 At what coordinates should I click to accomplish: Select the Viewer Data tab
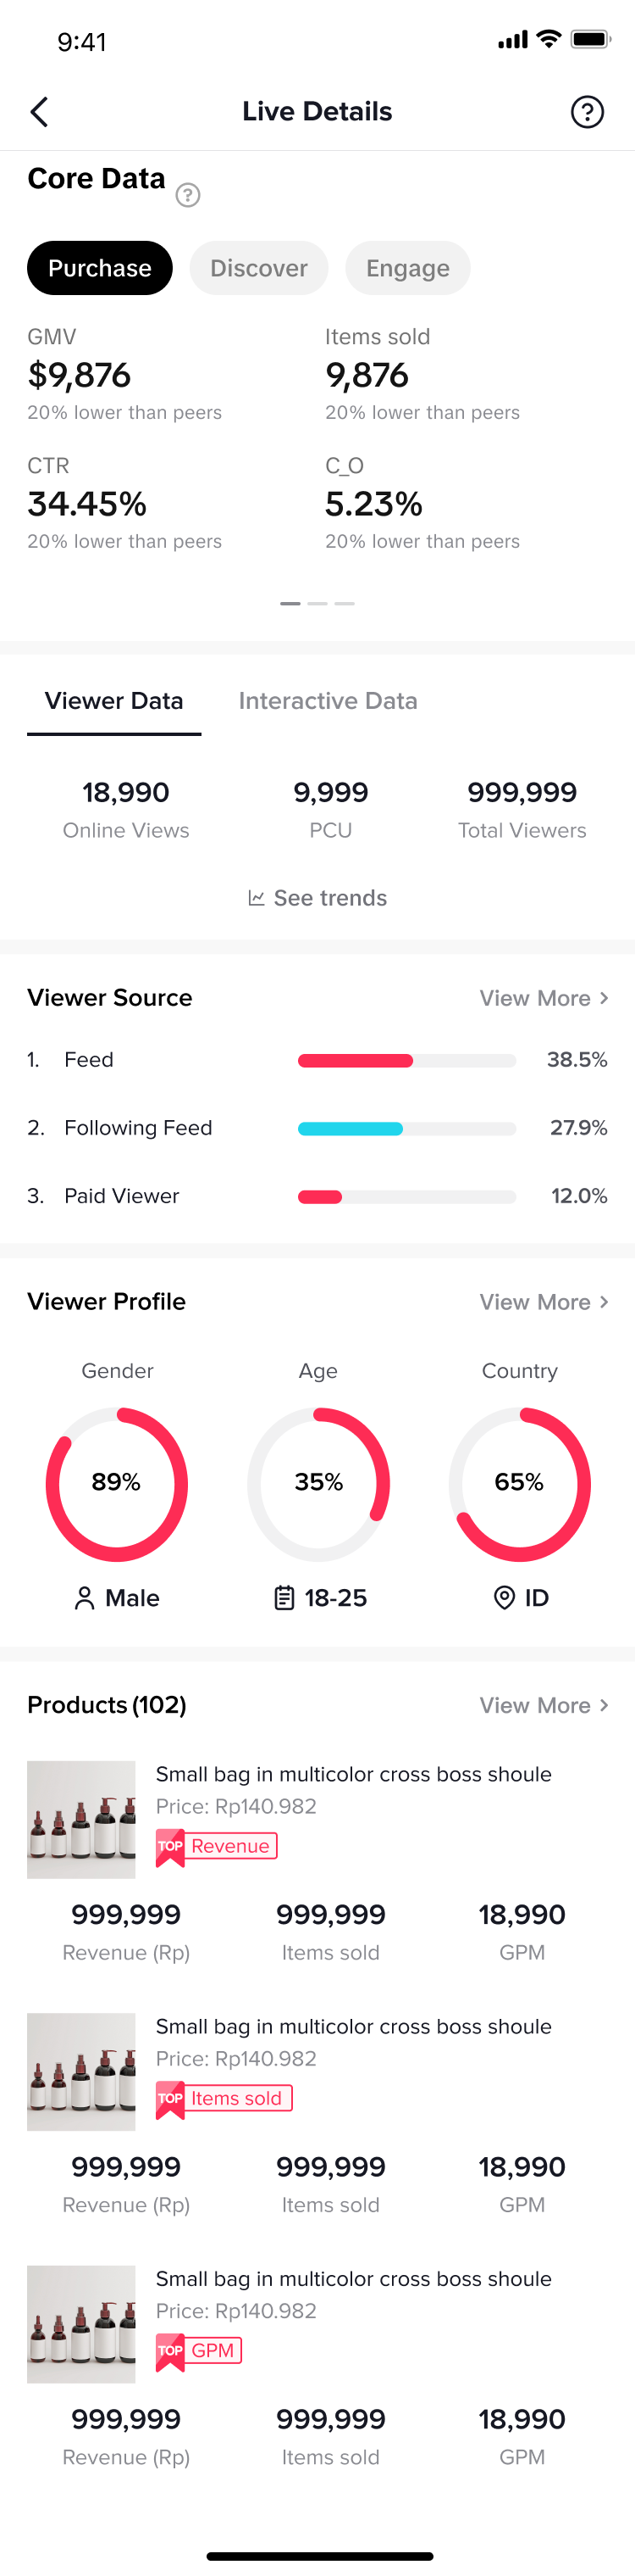click(x=113, y=701)
